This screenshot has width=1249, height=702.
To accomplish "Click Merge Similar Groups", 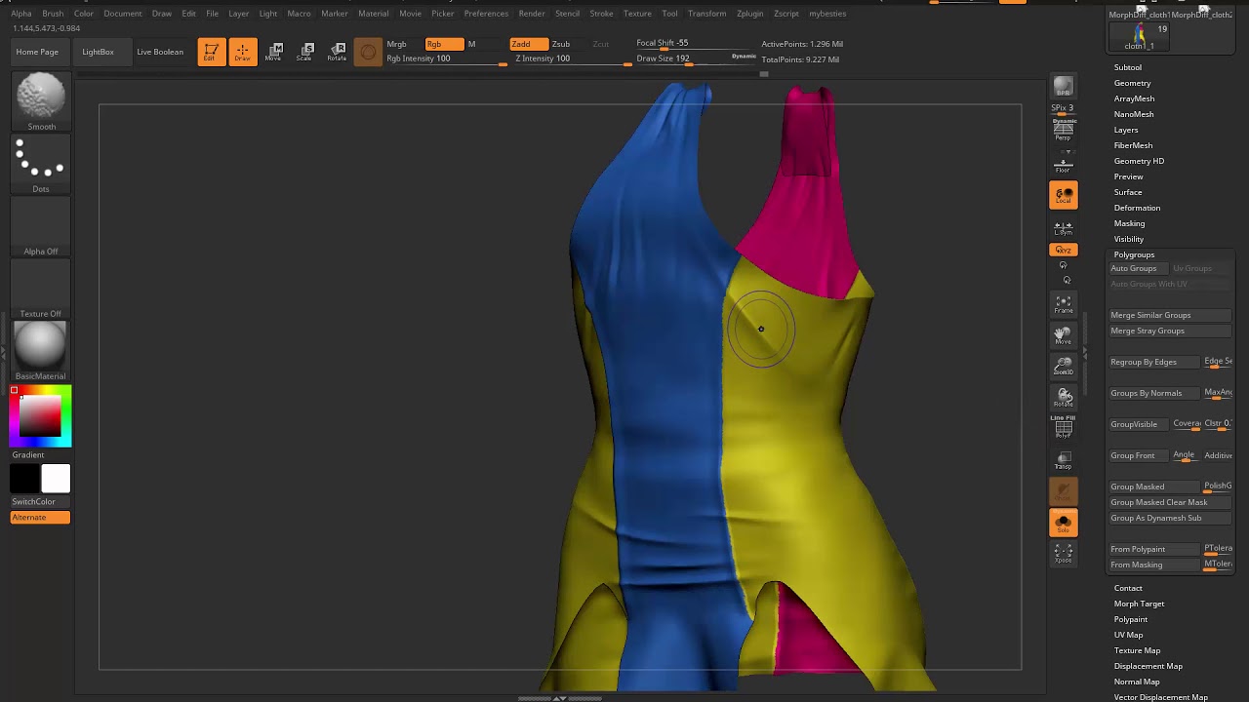I will coord(1170,315).
